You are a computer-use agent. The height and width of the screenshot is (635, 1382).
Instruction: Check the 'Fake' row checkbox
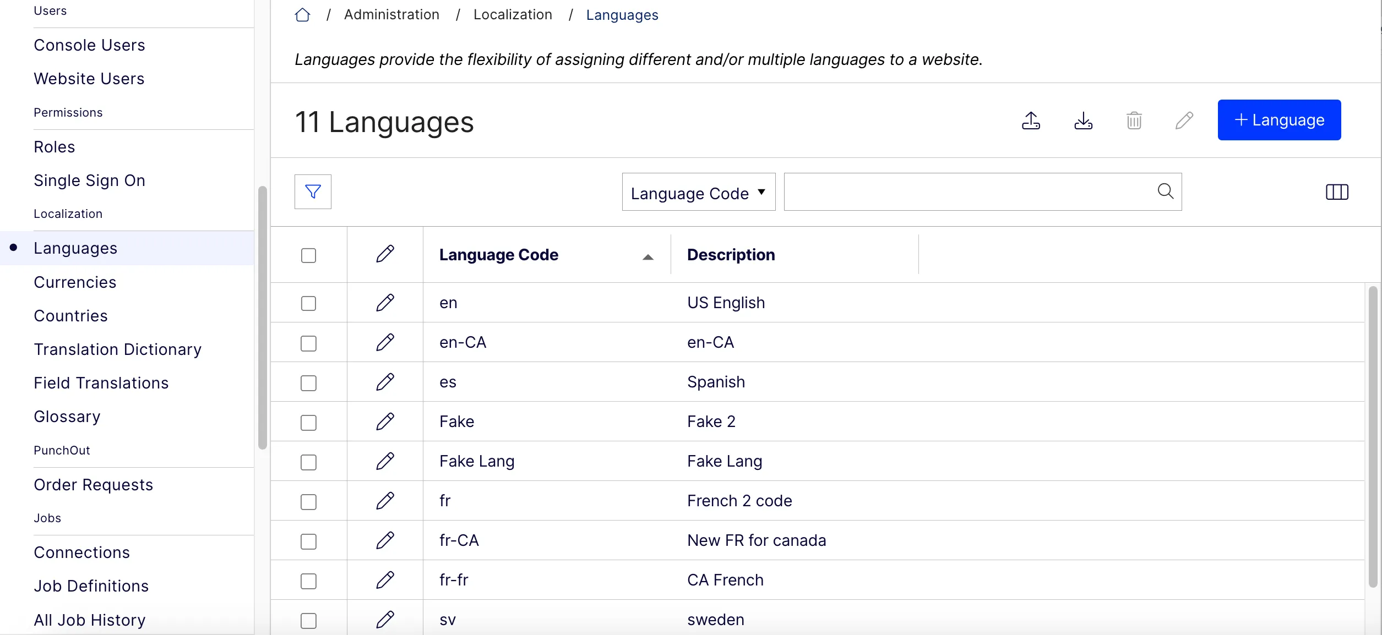pyautogui.click(x=308, y=423)
